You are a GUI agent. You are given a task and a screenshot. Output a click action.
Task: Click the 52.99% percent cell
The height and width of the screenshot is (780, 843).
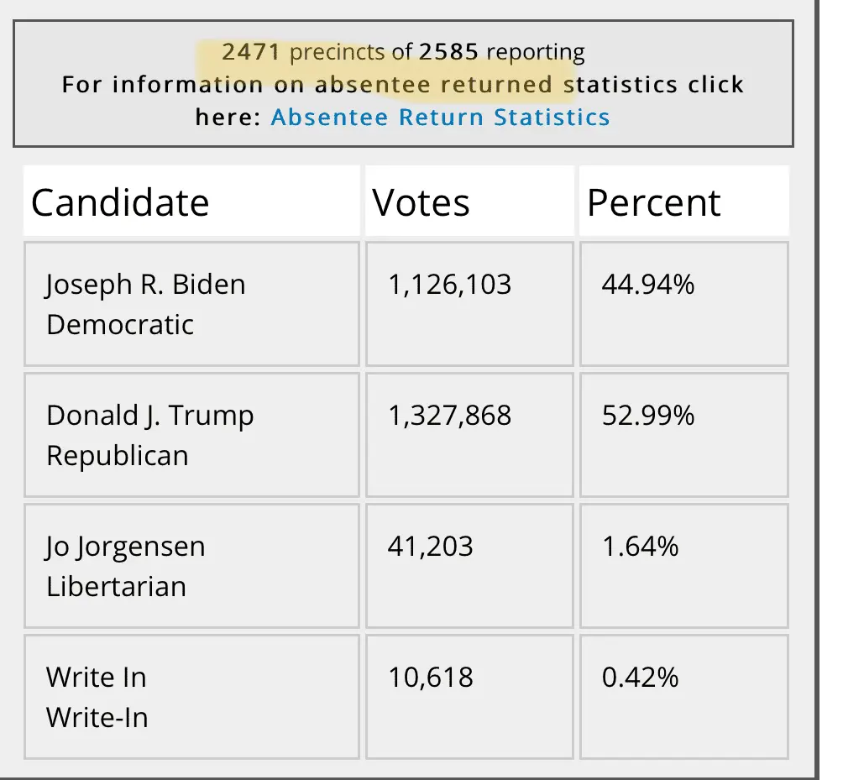click(x=648, y=416)
